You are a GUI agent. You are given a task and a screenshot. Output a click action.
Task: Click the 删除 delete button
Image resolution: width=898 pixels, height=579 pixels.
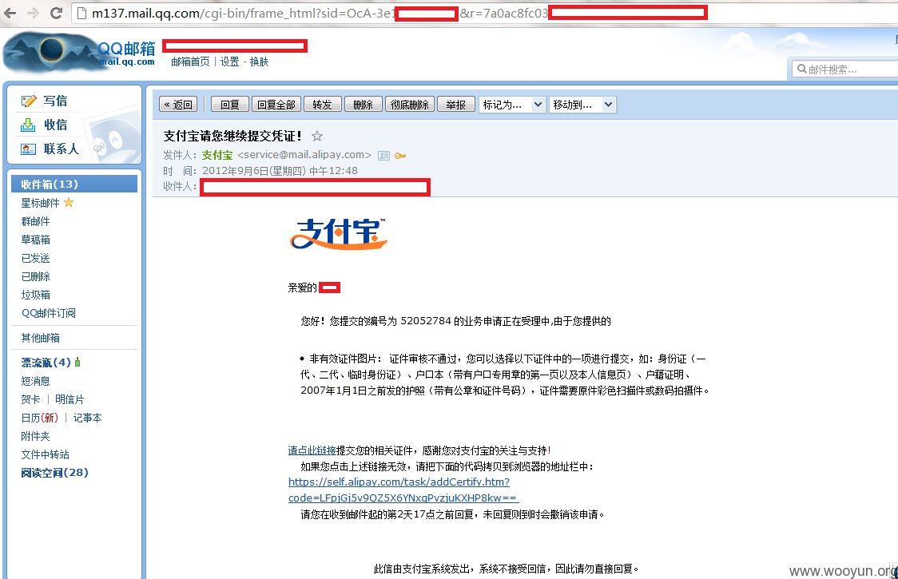click(x=363, y=105)
